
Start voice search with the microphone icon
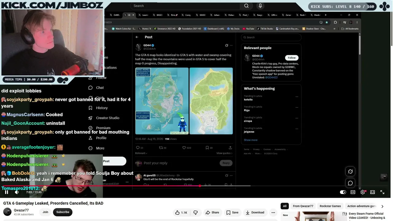tap(260, 6)
